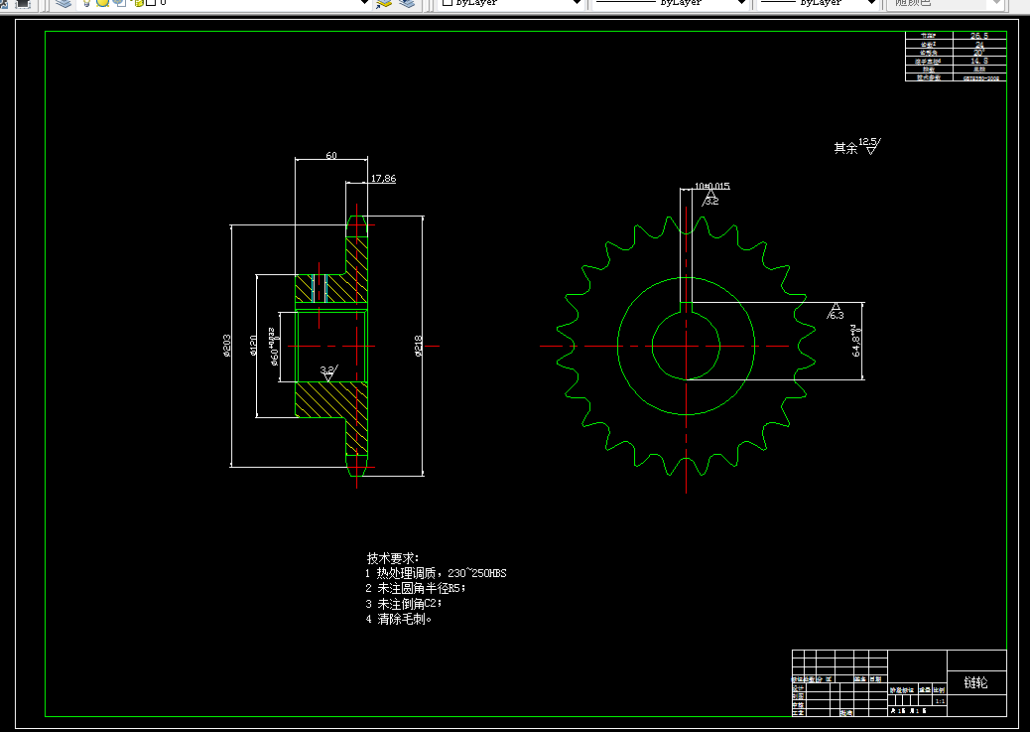1030x732 pixels.
Task: Select the 17.86 dimension text
Action: 383,178
